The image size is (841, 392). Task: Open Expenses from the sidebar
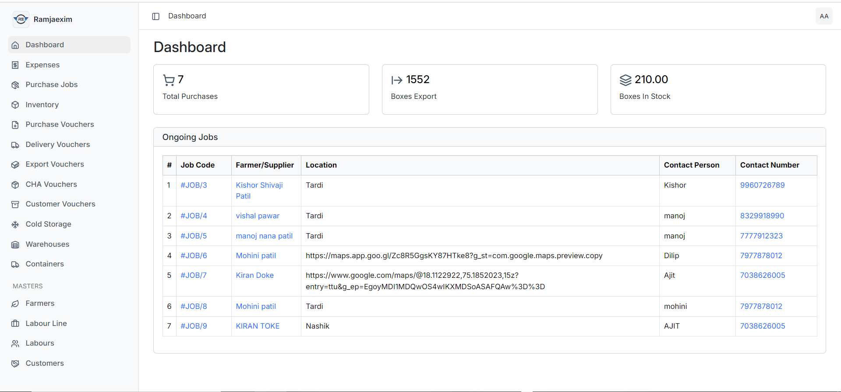tap(69, 65)
